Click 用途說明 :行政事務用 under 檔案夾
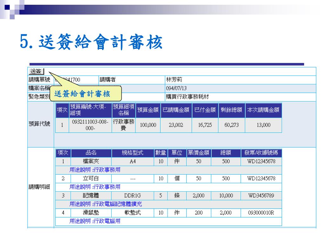 95,170
